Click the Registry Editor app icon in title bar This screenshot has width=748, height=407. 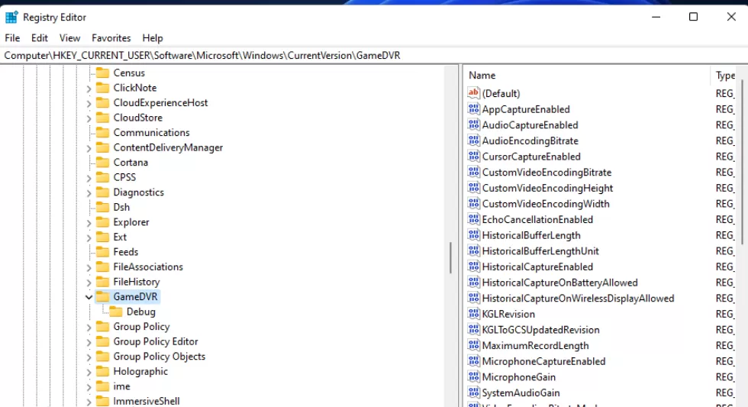(11, 17)
